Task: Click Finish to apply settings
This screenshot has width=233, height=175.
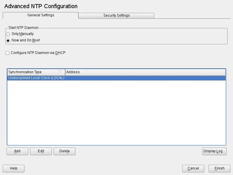Action: click(219, 168)
